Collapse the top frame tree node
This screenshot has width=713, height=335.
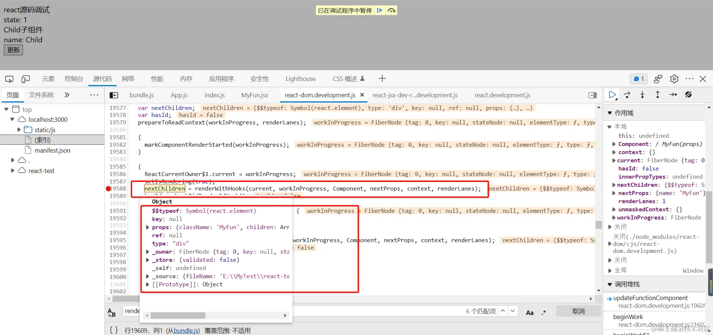[6, 109]
